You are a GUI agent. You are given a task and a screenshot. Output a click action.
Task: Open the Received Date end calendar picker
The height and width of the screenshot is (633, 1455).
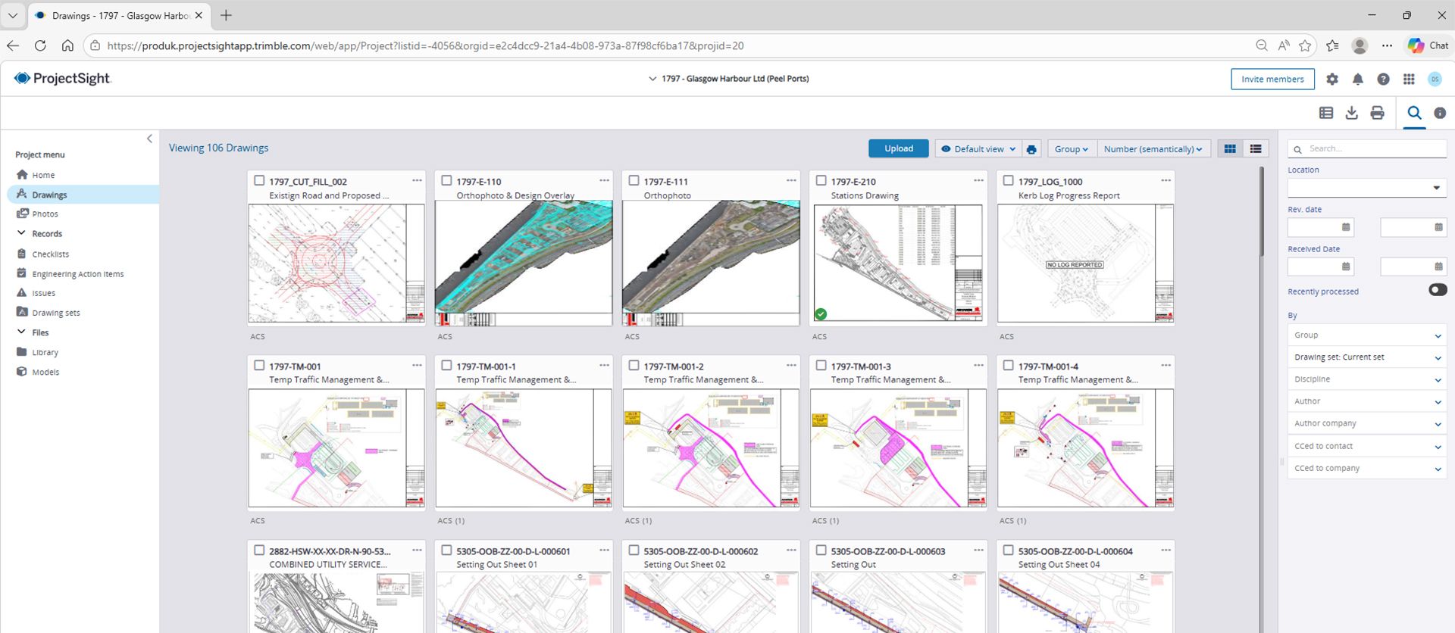(x=1438, y=267)
